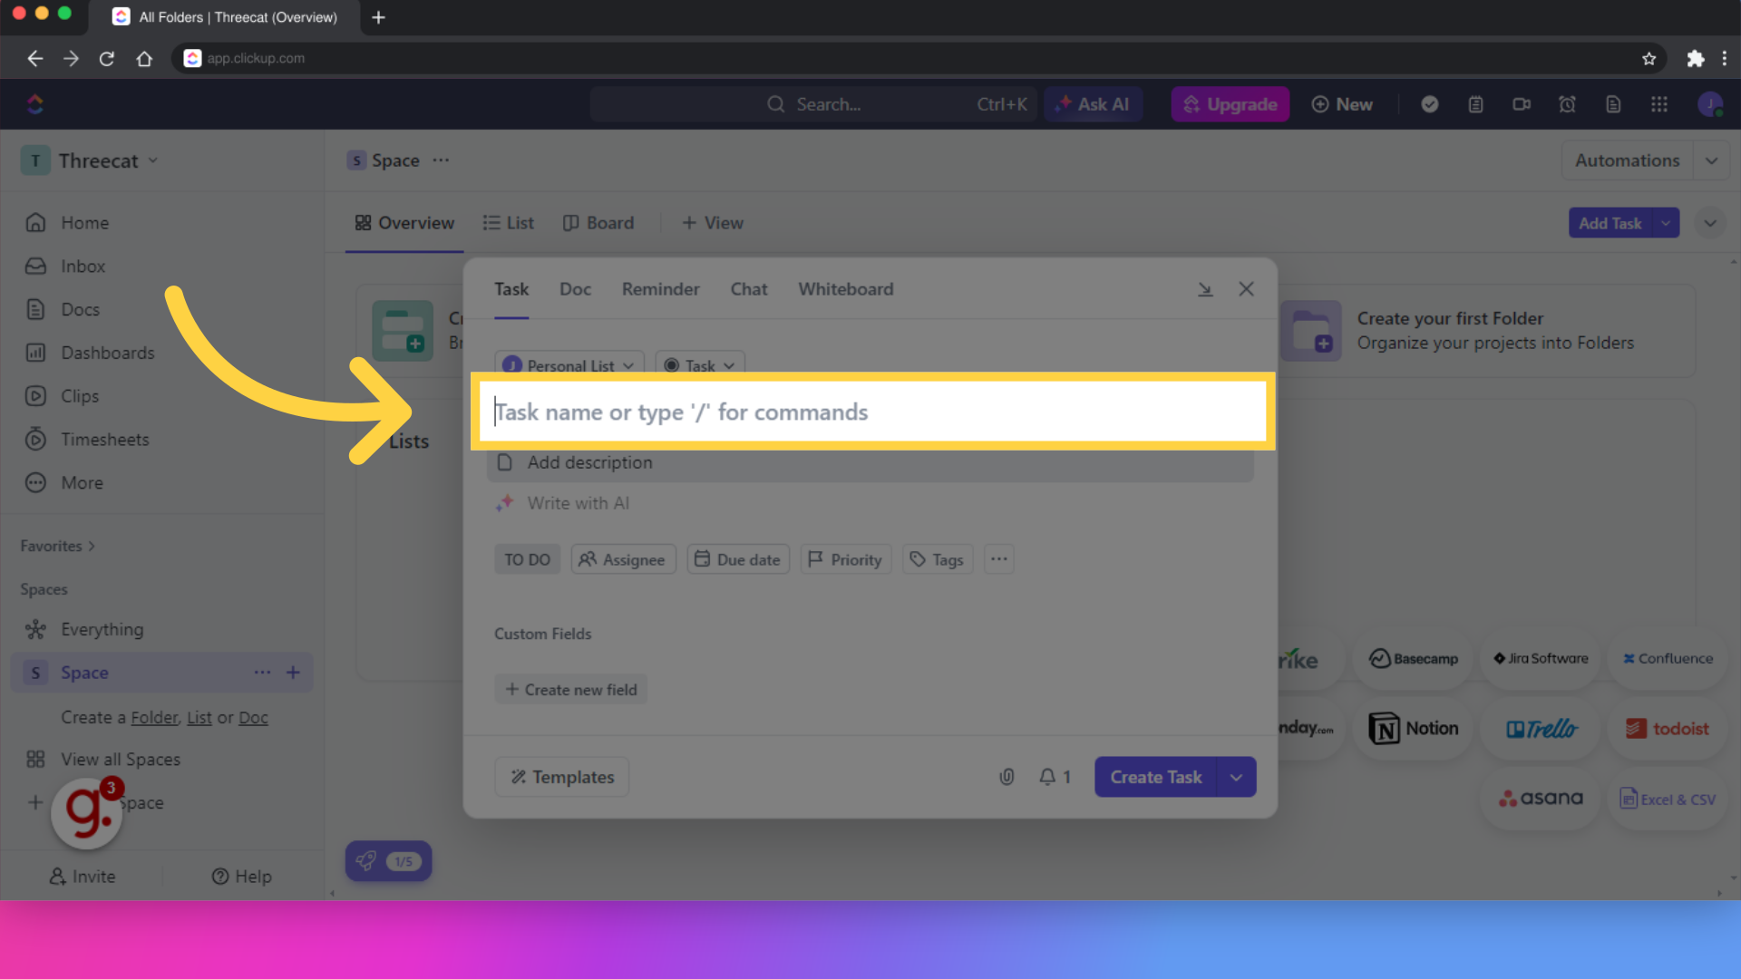Expand the Create Task arrow dropdown

[1237, 777]
